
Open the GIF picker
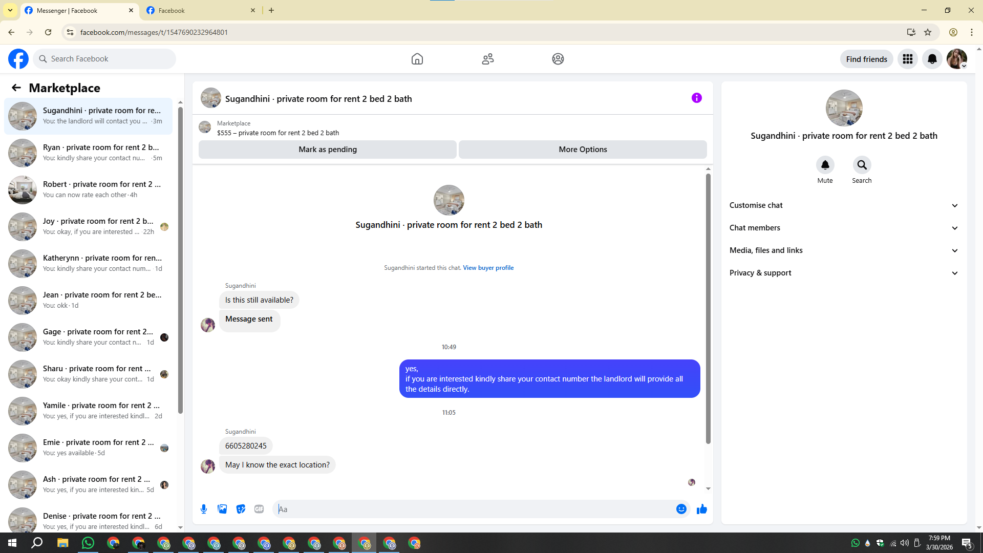[x=259, y=509]
